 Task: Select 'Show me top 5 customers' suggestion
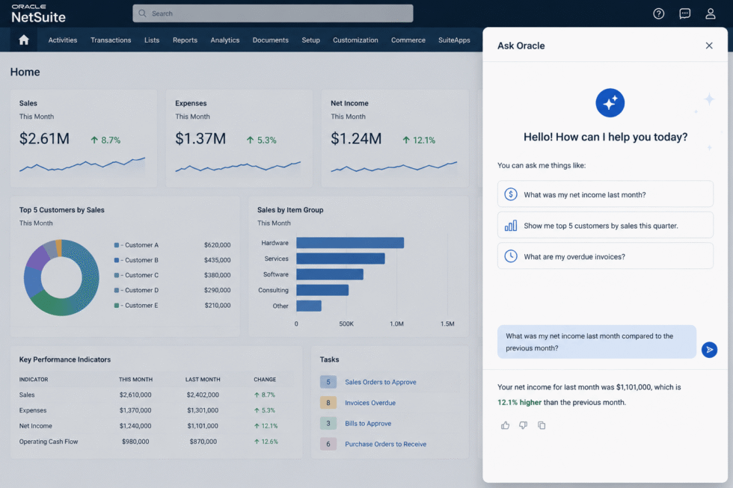click(605, 225)
